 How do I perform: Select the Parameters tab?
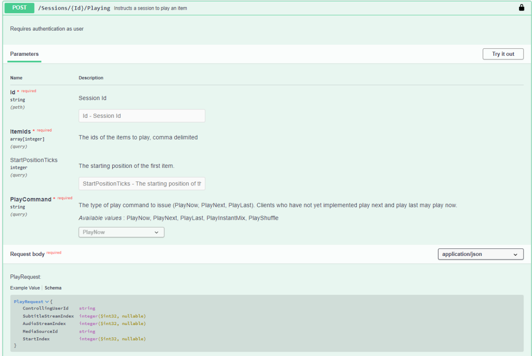[24, 54]
